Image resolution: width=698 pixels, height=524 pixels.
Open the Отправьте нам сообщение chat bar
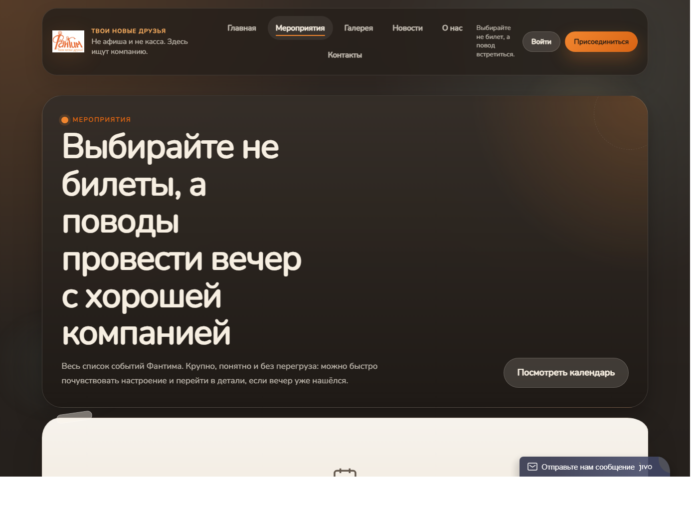click(x=588, y=467)
